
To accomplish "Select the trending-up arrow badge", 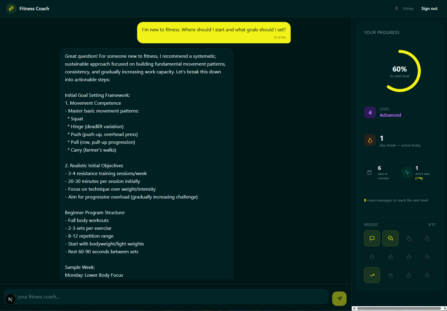I will (x=372, y=275).
